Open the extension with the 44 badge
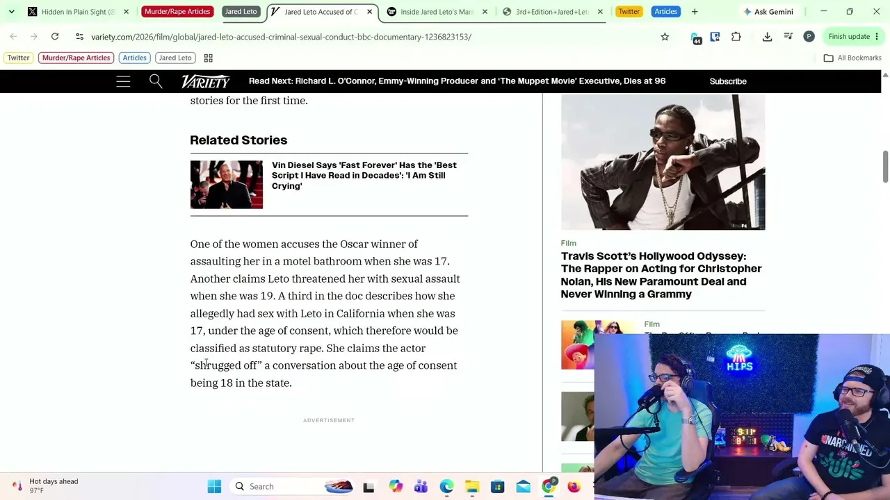 pos(696,37)
